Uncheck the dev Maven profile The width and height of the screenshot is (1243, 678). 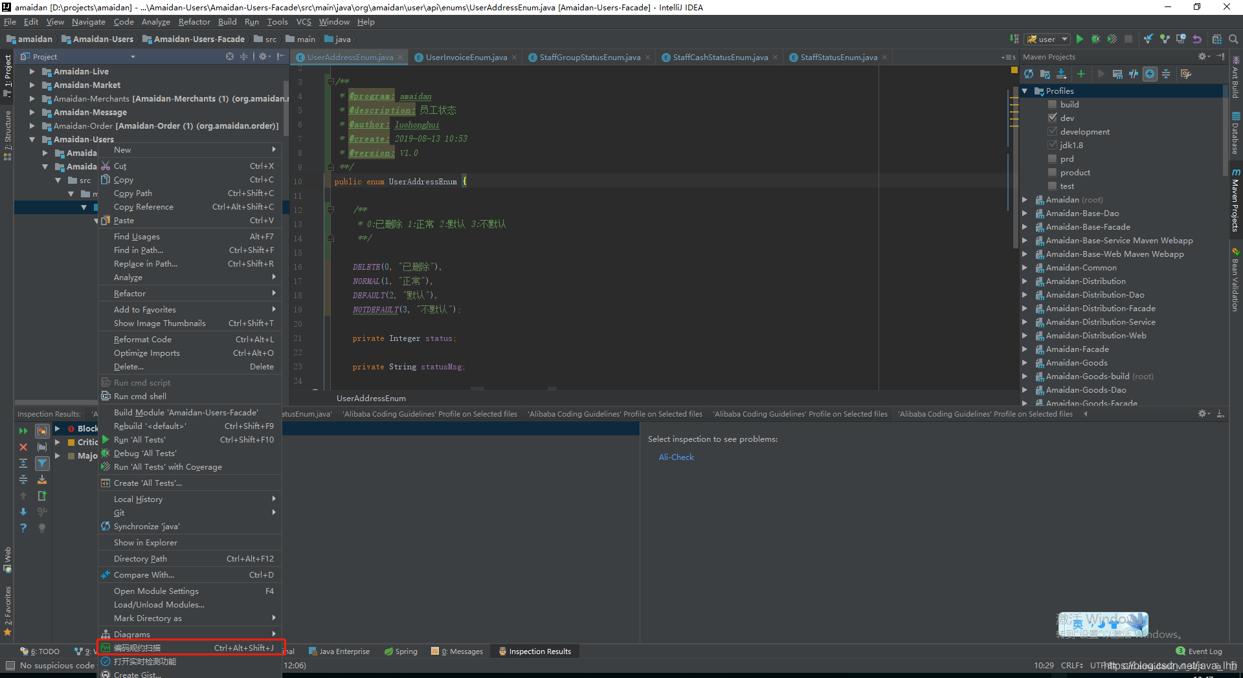pyautogui.click(x=1053, y=118)
